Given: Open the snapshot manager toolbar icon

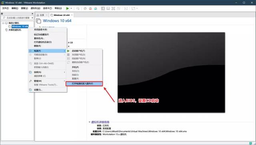Looking at the screenshot, I should tap(96, 8).
